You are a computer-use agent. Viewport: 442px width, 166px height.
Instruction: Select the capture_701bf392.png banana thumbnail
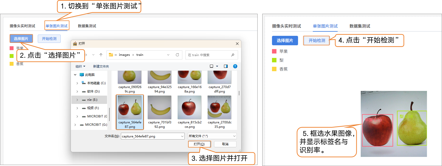[159, 107]
